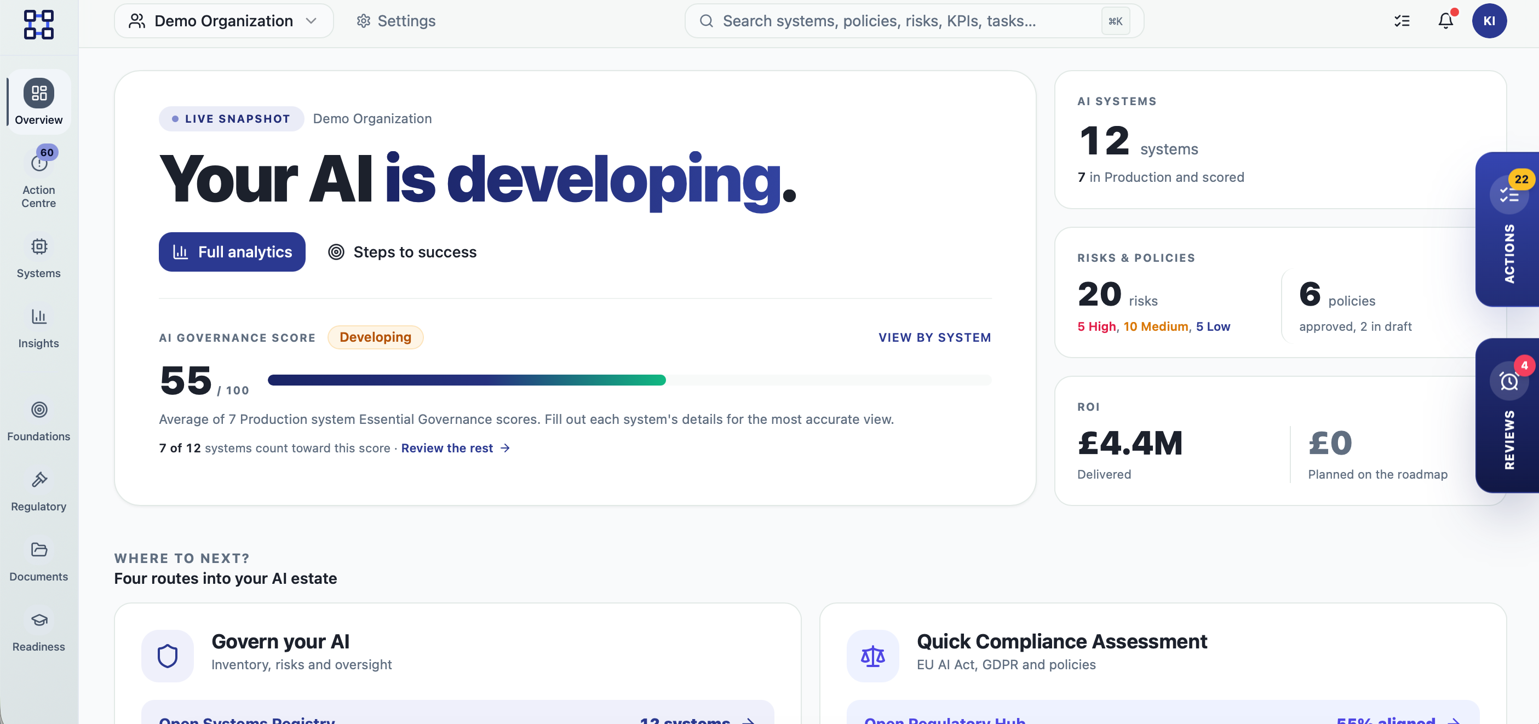Open the Quick Compliance Assessment card title
This screenshot has width=1539, height=724.
pos(1061,641)
